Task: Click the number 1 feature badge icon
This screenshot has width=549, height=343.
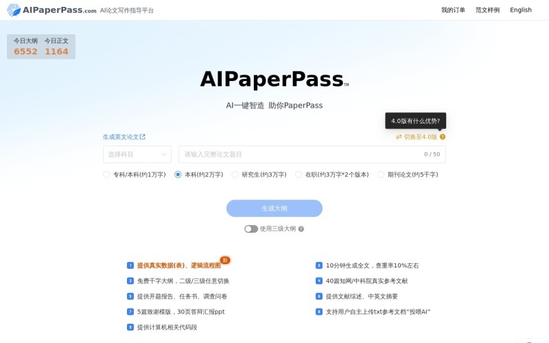Action: [130, 265]
